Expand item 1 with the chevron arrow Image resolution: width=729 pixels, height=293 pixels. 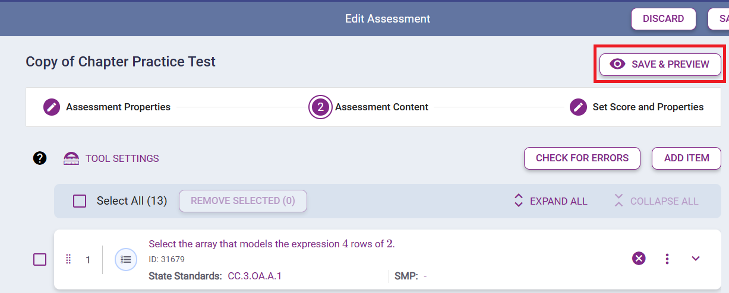pyautogui.click(x=696, y=259)
